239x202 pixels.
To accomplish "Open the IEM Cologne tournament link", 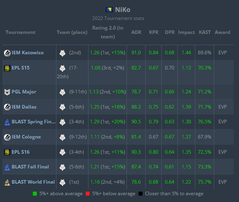I will [26, 137].
